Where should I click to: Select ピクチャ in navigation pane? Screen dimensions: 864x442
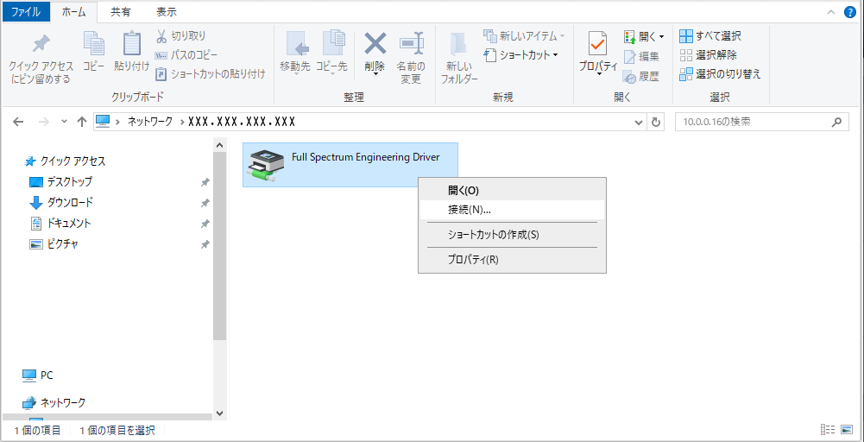pyautogui.click(x=54, y=244)
